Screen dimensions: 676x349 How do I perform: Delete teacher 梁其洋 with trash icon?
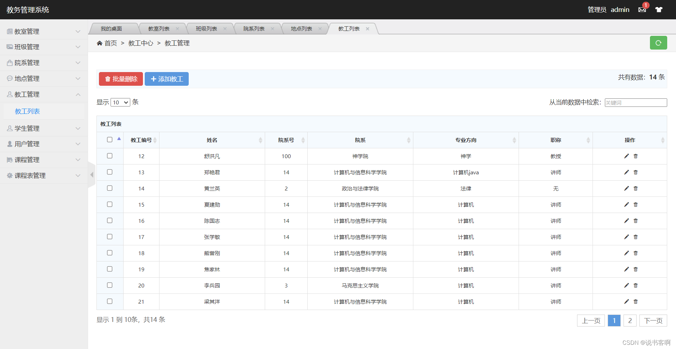tap(636, 302)
